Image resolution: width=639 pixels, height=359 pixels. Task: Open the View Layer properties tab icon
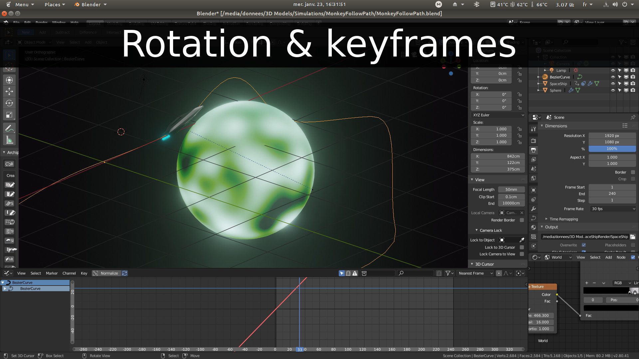[x=533, y=160]
